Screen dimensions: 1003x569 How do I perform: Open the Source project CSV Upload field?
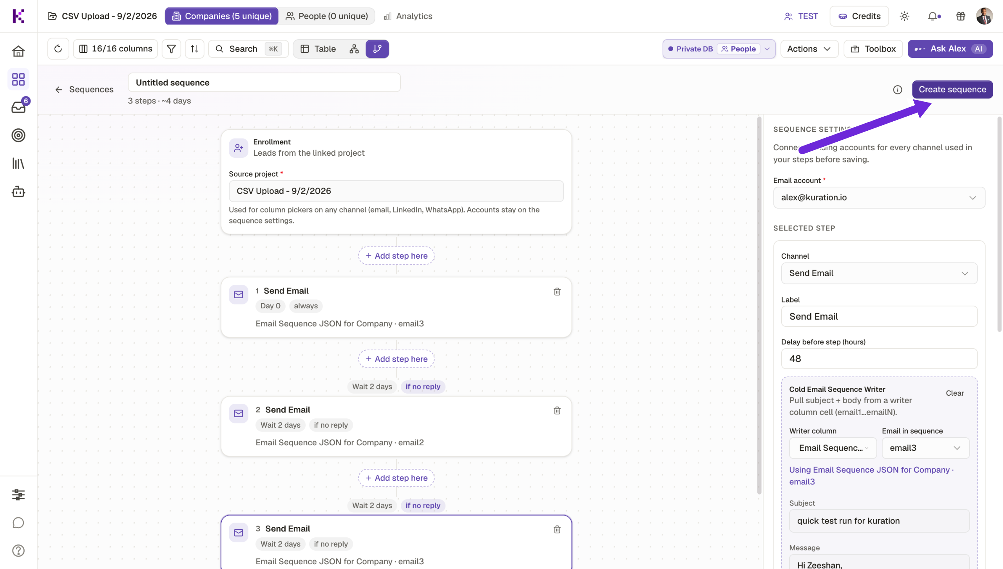point(396,191)
